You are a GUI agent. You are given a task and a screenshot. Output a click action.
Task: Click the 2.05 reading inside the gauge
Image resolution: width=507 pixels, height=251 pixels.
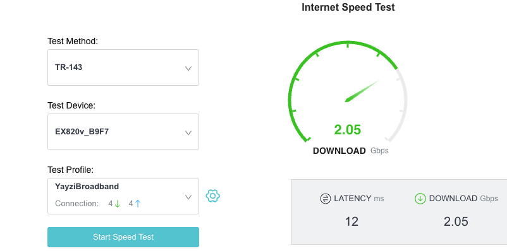[347, 130]
